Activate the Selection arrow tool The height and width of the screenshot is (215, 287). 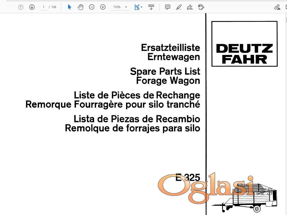(x=69, y=7)
